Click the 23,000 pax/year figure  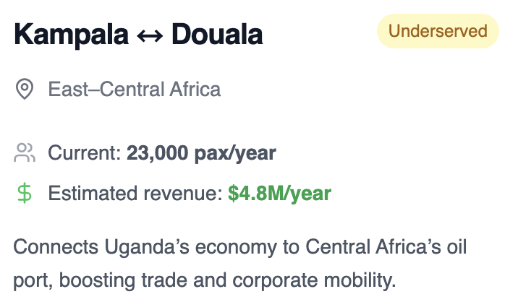coord(201,154)
